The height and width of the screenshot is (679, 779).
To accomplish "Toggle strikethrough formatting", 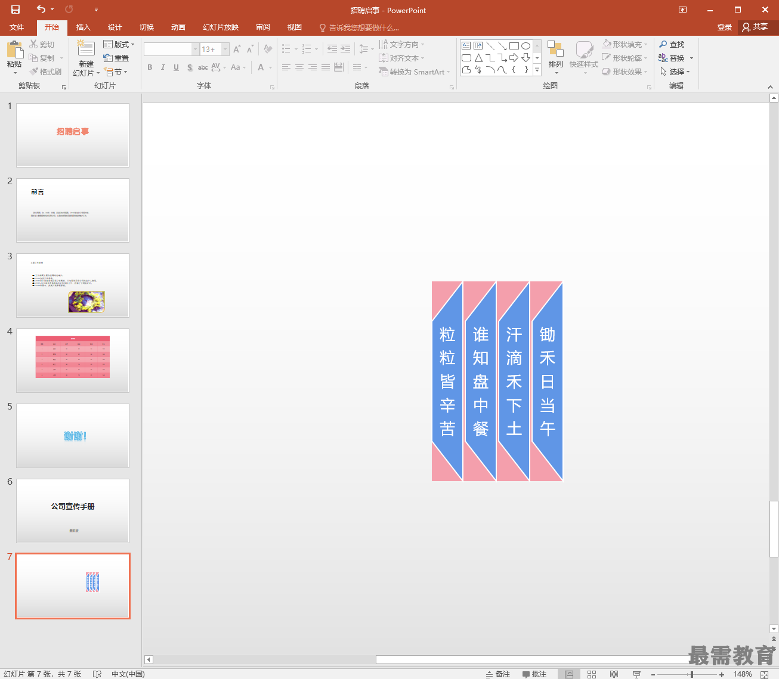I will tap(203, 67).
